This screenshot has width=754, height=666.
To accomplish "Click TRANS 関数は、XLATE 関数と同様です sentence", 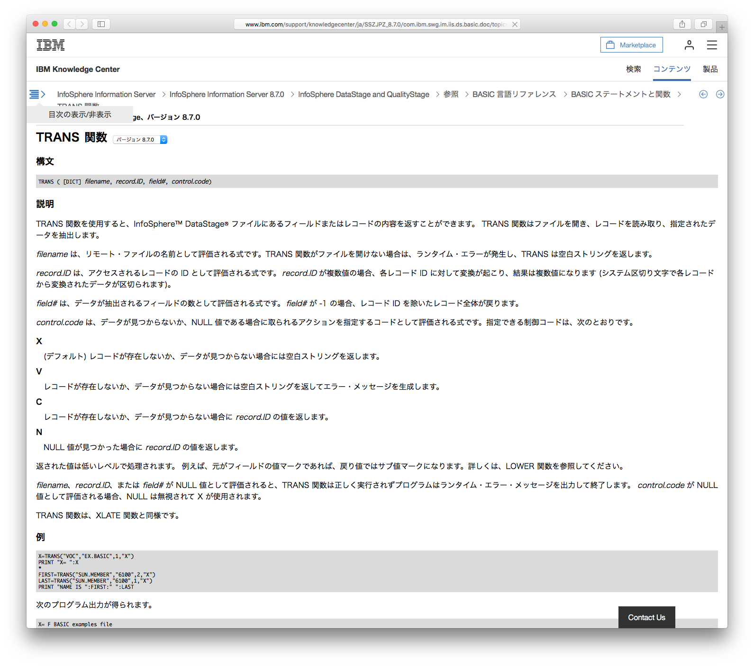I will coord(109,515).
